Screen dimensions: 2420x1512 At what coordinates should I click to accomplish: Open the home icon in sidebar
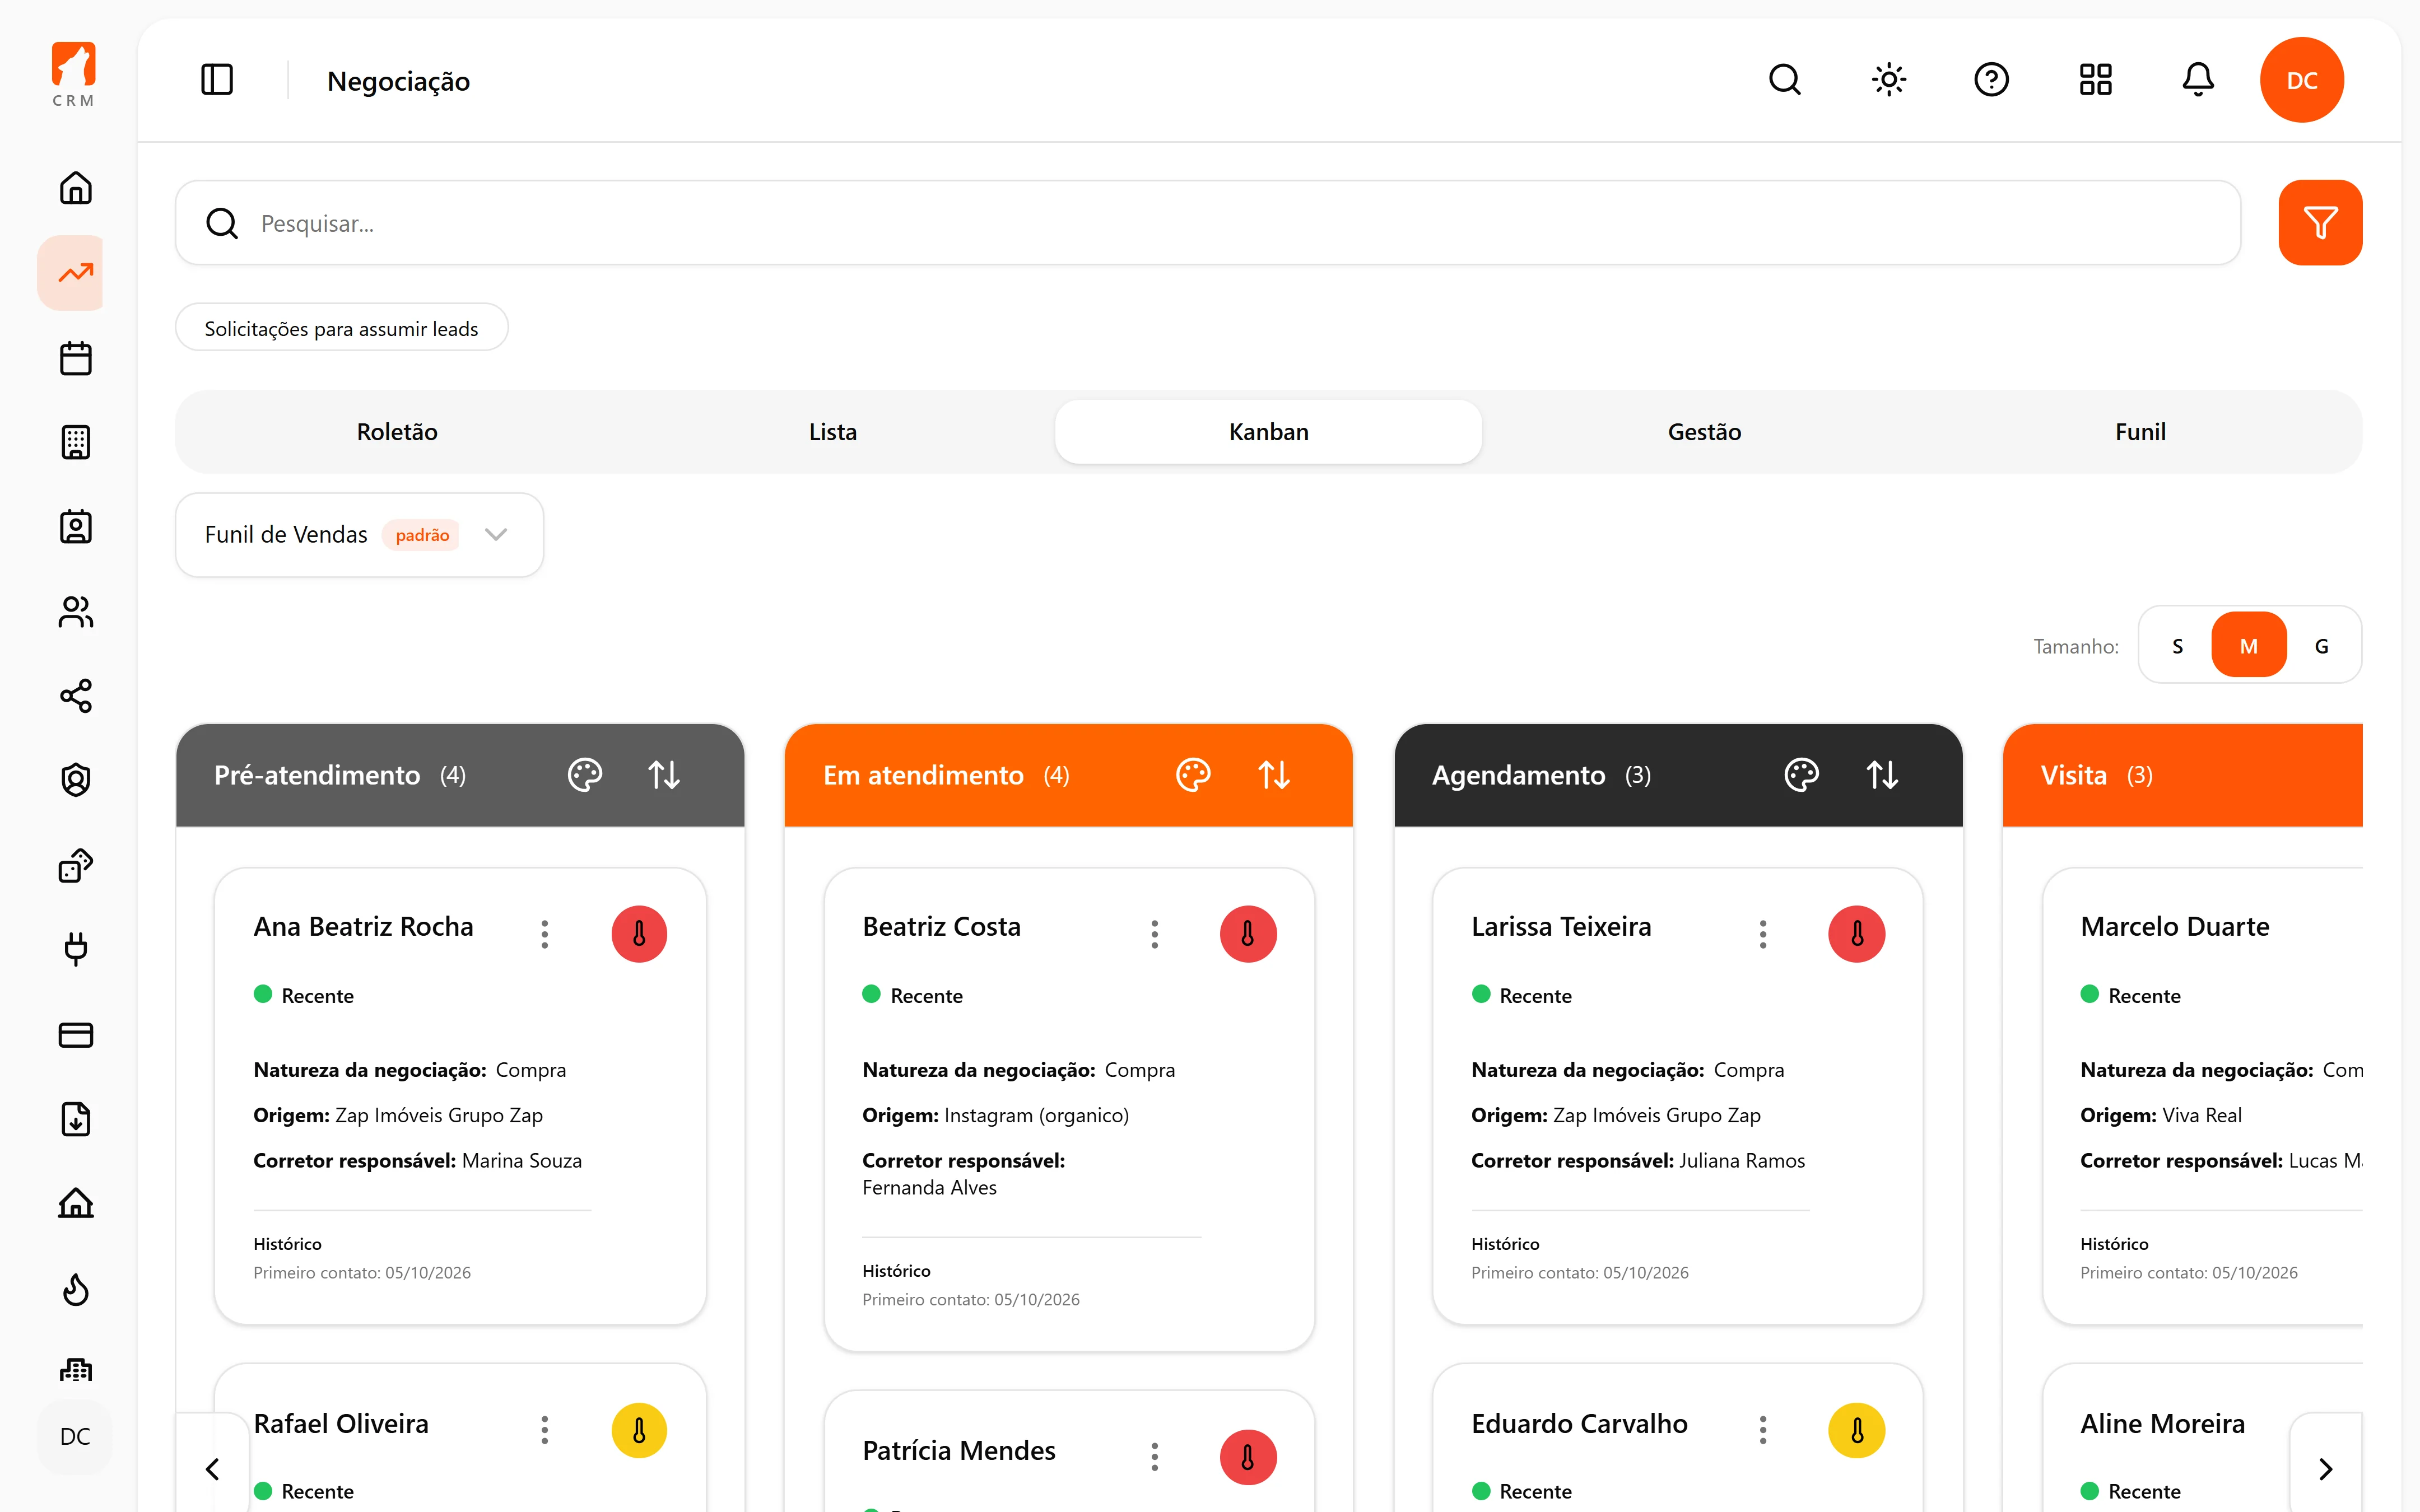[x=75, y=188]
